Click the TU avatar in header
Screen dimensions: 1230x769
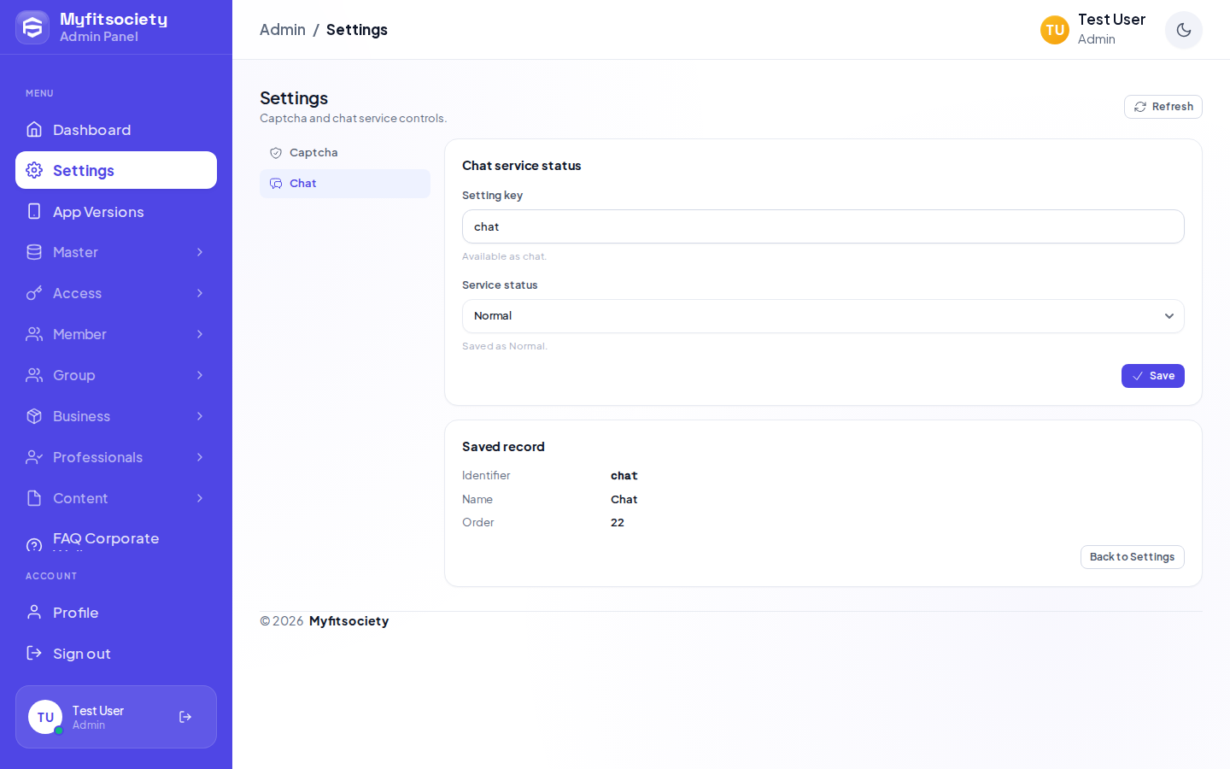point(1055,30)
